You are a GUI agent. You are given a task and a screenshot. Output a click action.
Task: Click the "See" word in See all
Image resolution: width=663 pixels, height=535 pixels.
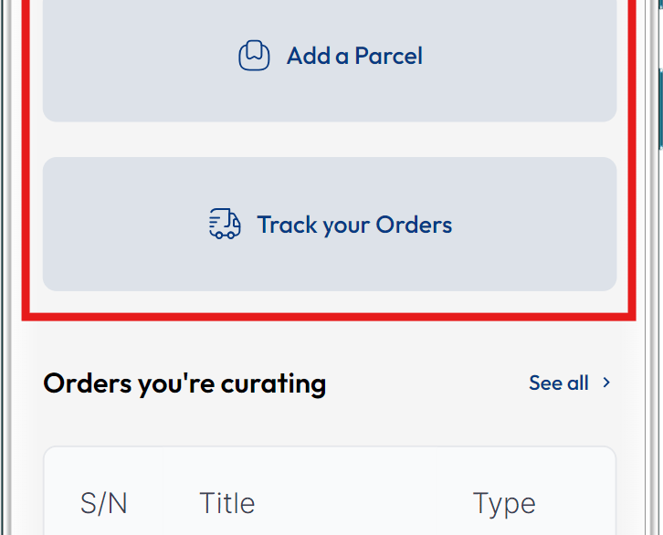tap(546, 383)
